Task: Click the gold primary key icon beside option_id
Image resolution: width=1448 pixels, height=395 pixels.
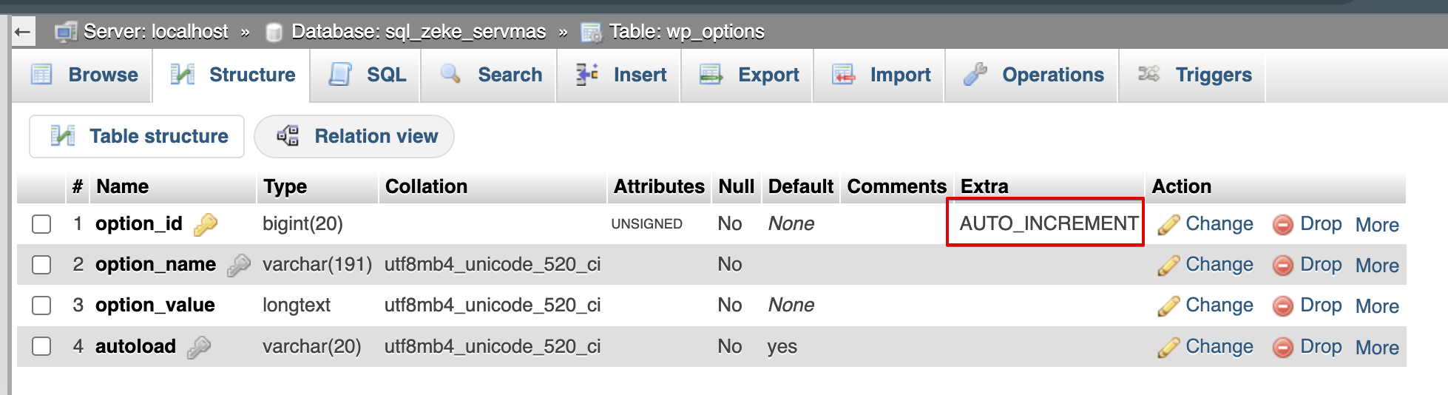Action: [x=206, y=225]
